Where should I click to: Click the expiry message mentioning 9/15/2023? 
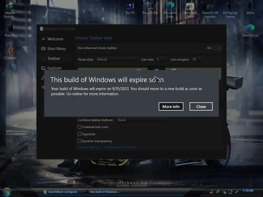click(x=126, y=91)
